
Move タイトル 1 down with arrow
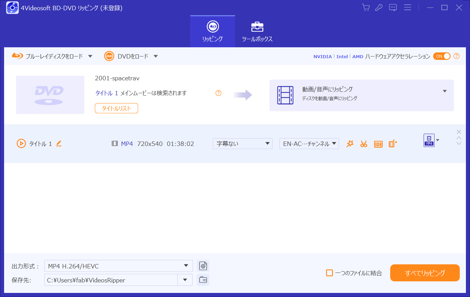tap(459, 144)
